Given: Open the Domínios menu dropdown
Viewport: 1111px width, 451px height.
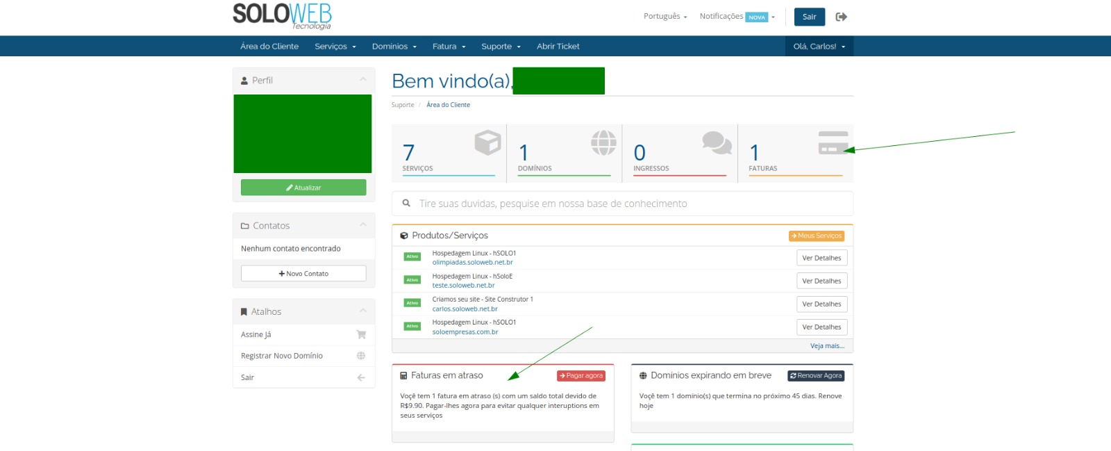Looking at the screenshot, I should coord(394,47).
